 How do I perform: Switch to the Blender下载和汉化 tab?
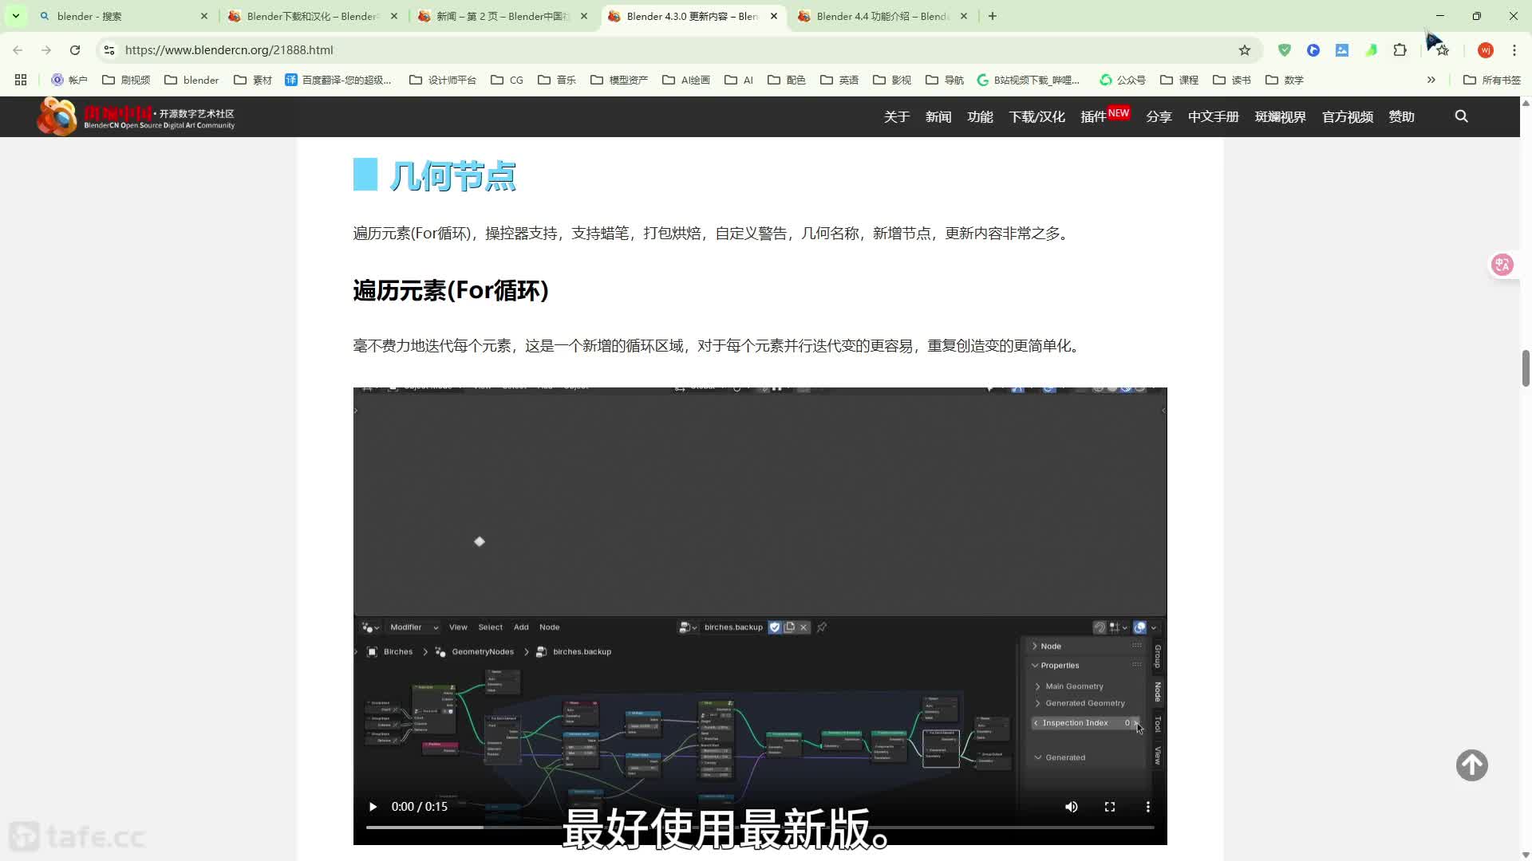(x=311, y=16)
